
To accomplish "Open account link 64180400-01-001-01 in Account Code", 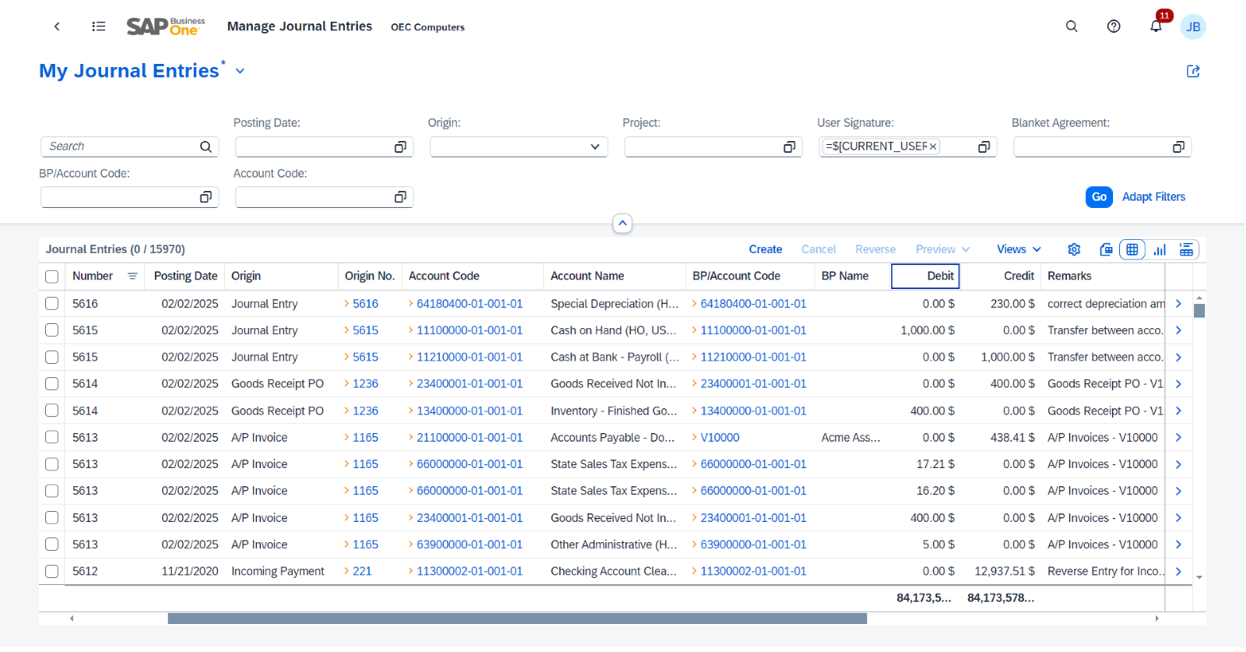I will coord(470,304).
